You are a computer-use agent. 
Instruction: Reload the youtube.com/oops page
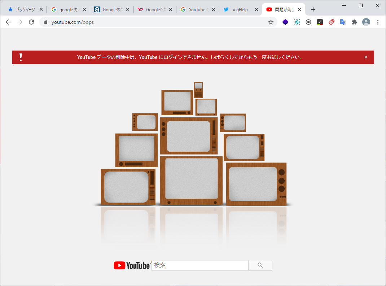pyautogui.click(x=31, y=22)
